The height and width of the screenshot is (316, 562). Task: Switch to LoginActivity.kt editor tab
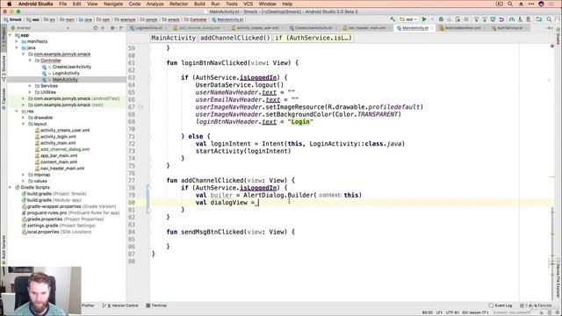tap(148, 28)
